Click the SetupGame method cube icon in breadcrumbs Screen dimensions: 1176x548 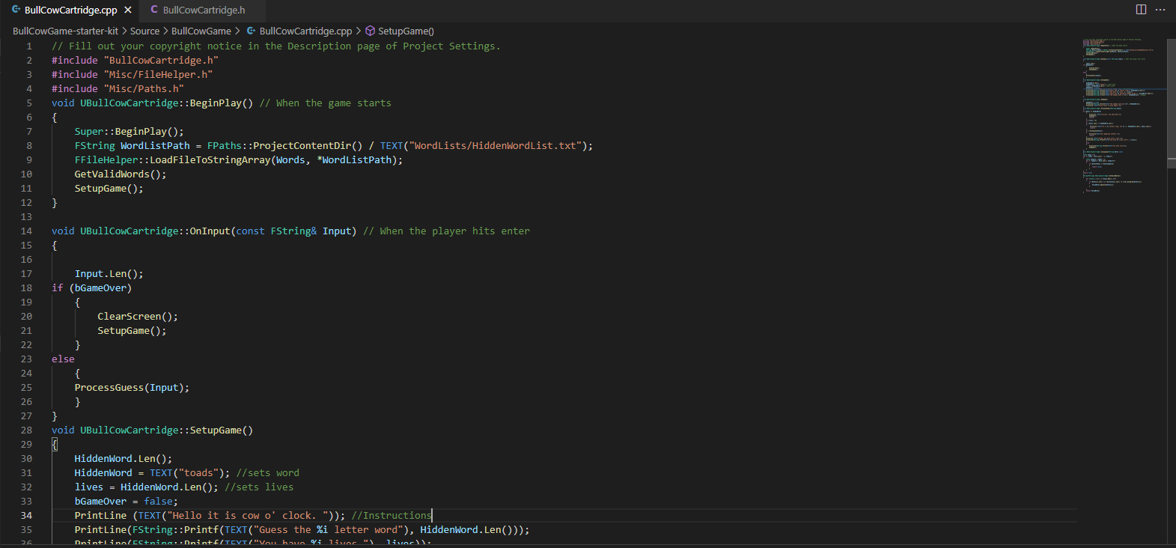[370, 31]
